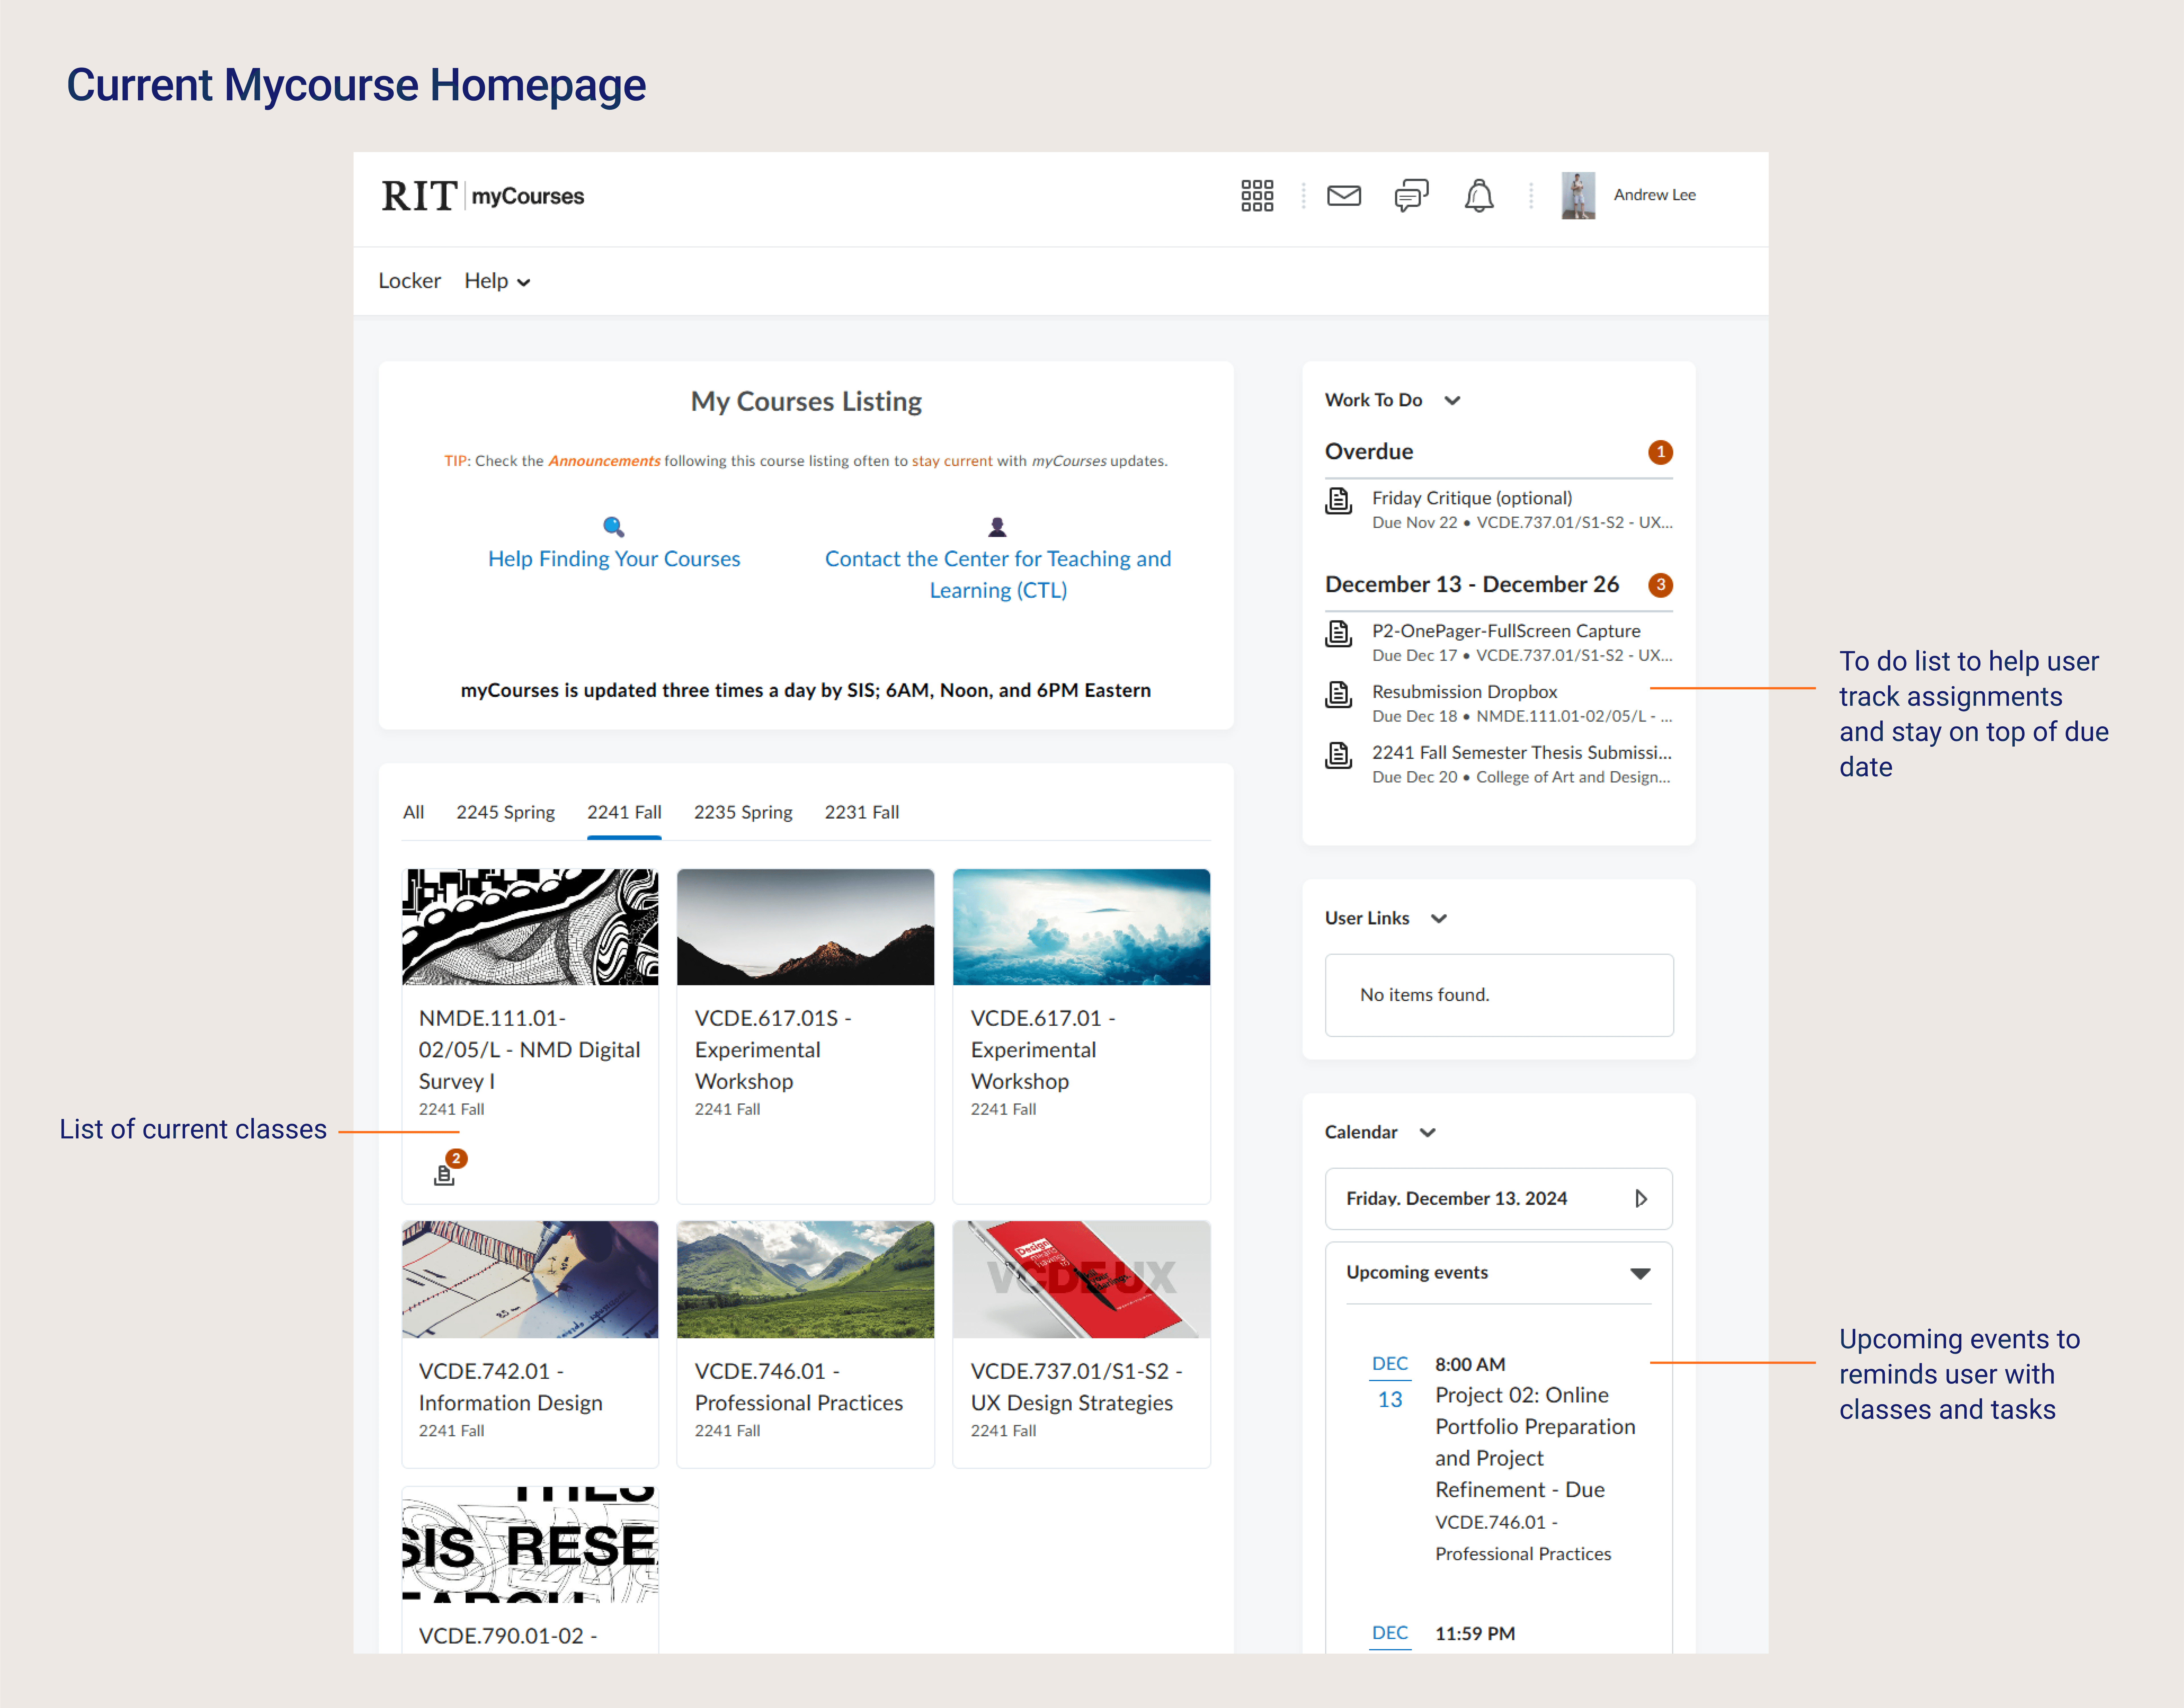Click the Announcements link in the tip
2184x1708 pixels.
tap(604, 461)
